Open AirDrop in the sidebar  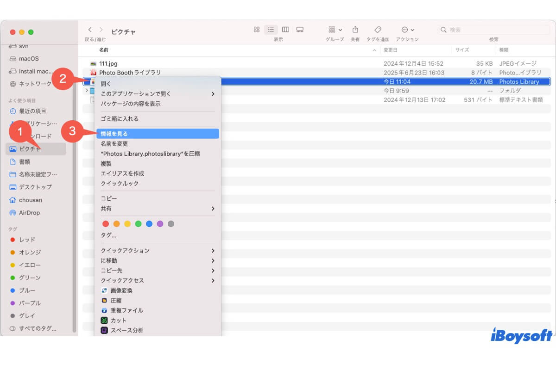(x=29, y=213)
